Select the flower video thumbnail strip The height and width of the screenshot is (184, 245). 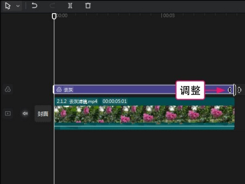click(x=144, y=114)
